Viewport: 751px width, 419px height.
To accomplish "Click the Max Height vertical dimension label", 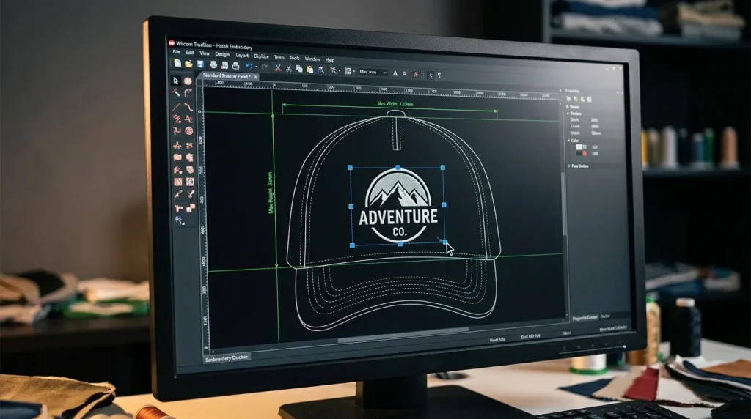I will click(271, 193).
